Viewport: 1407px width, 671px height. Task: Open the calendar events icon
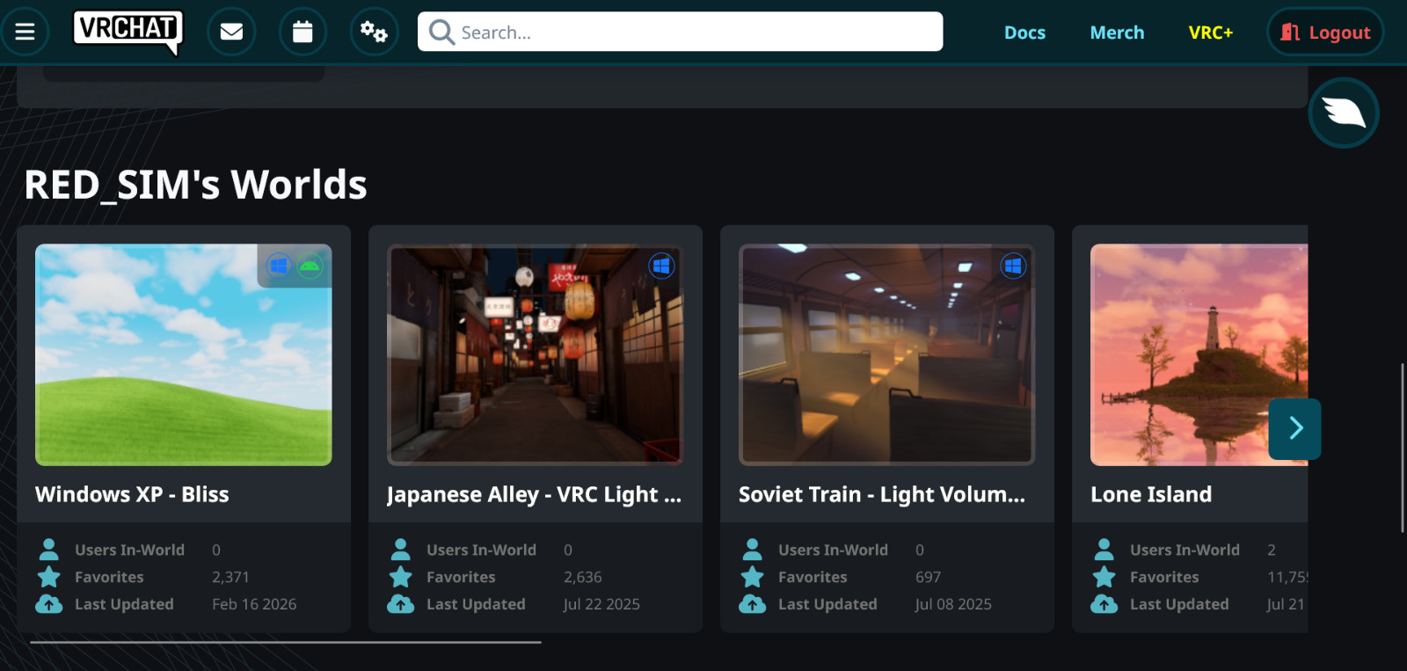[x=303, y=32]
